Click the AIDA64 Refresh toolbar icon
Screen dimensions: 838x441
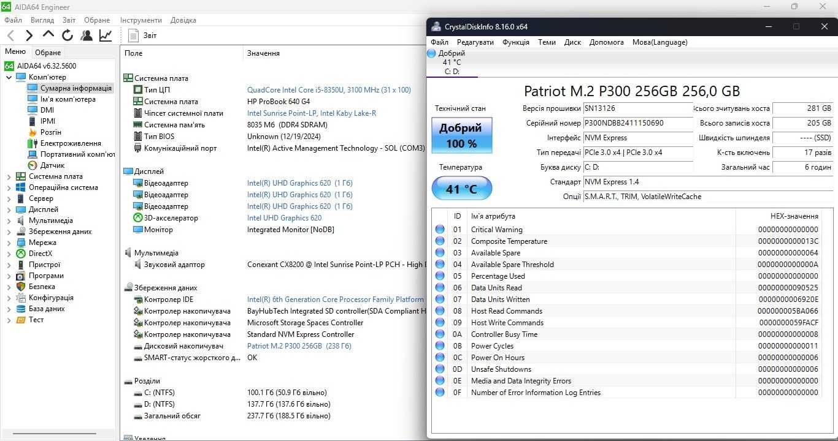tap(67, 36)
